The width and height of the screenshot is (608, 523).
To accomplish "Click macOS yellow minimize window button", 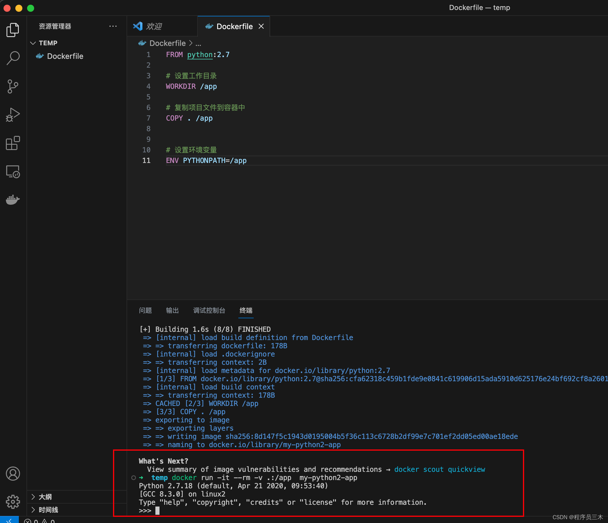I will [x=19, y=8].
